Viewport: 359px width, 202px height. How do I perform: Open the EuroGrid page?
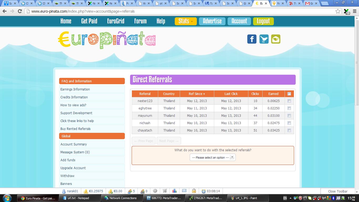coord(116,21)
